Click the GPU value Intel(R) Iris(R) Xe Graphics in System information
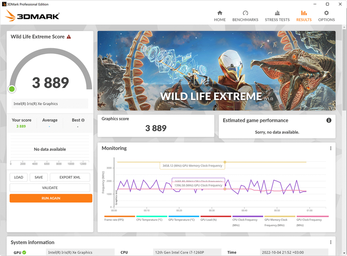 [80, 252]
